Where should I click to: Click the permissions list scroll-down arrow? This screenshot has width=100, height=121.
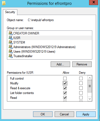pos(90,99)
